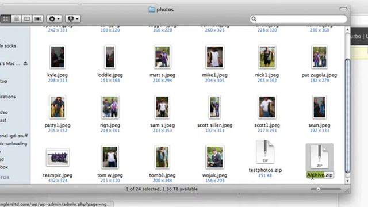
Task: Open the Dropbox toolbar menu
Action: point(73,18)
